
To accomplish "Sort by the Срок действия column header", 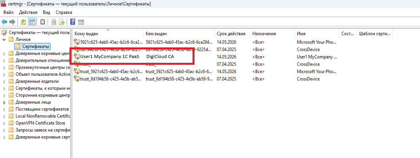I will (x=231, y=34).
